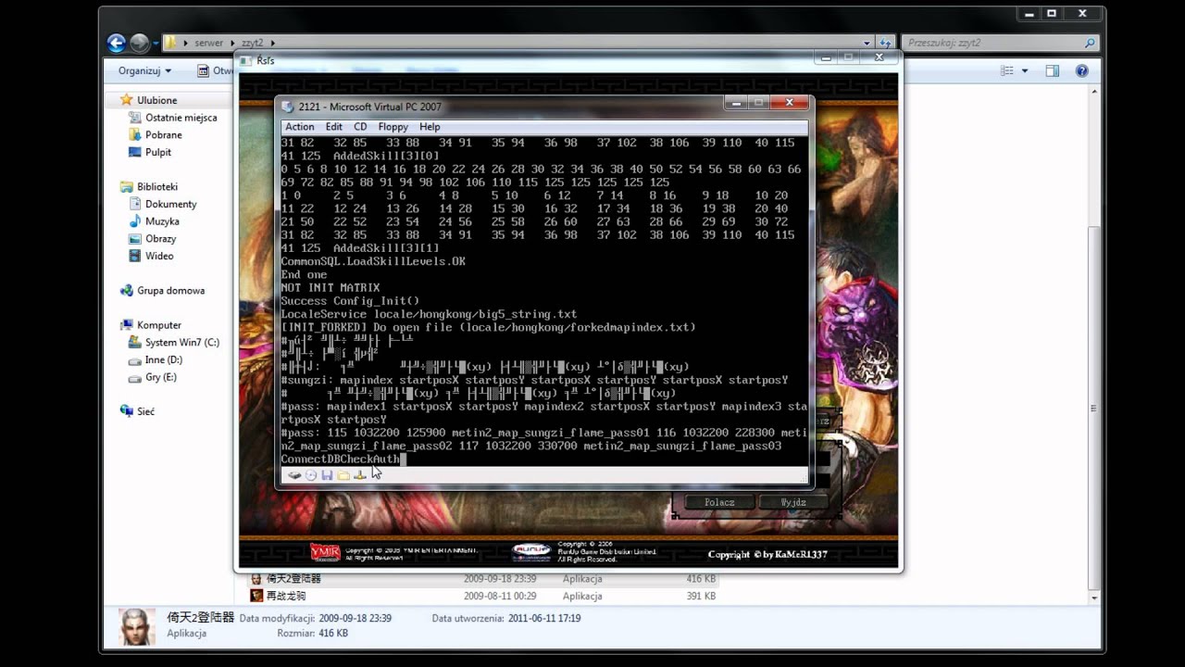Close the Virtual PC 2007 window
The image size is (1185, 667).
point(789,102)
